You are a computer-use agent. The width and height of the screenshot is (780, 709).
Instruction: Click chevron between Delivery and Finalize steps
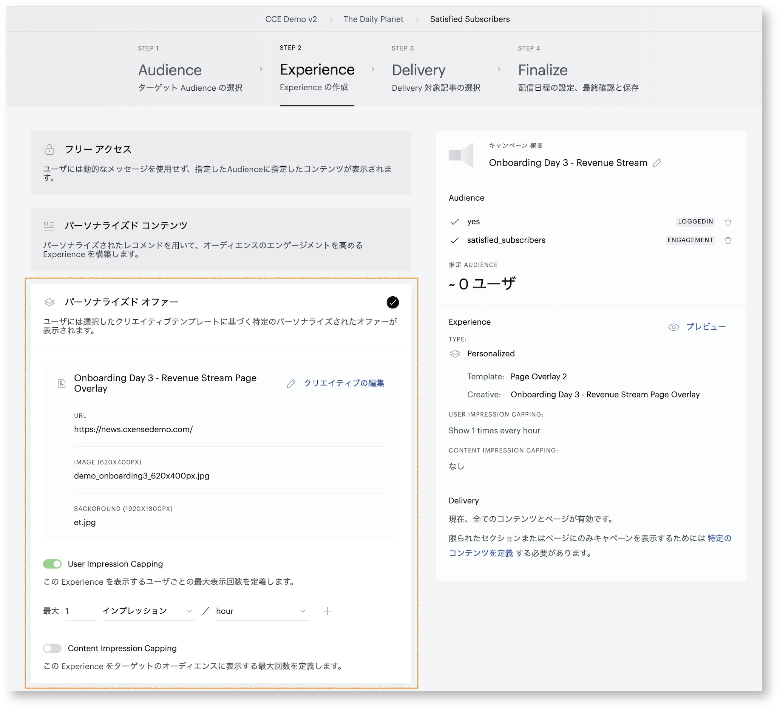[x=499, y=69]
